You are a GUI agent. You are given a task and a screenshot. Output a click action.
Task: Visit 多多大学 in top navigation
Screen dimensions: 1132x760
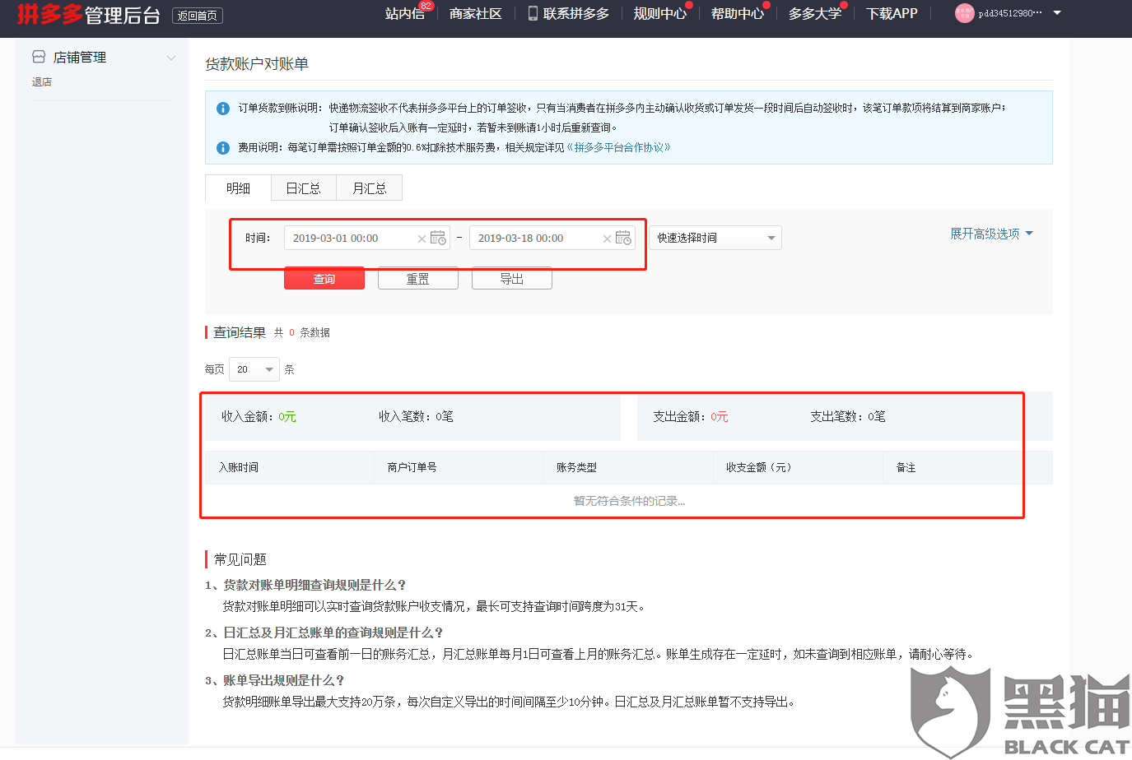pyautogui.click(x=815, y=14)
